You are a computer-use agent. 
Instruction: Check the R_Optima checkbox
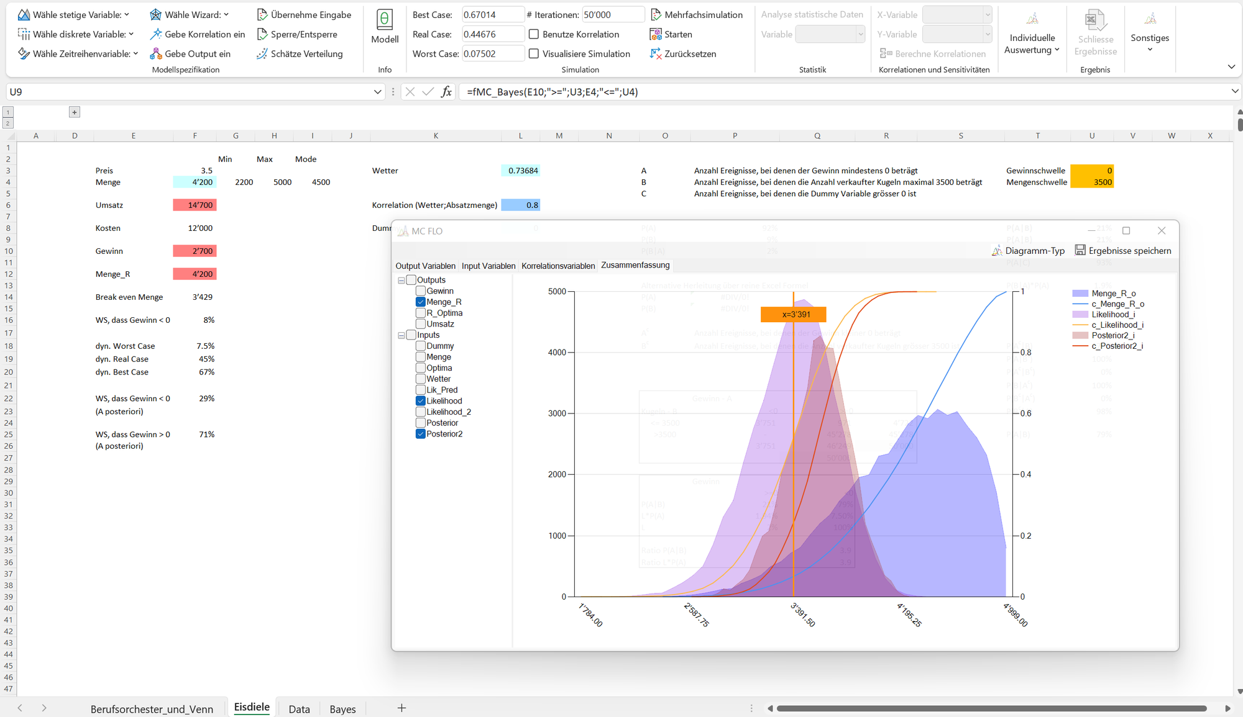coord(421,313)
